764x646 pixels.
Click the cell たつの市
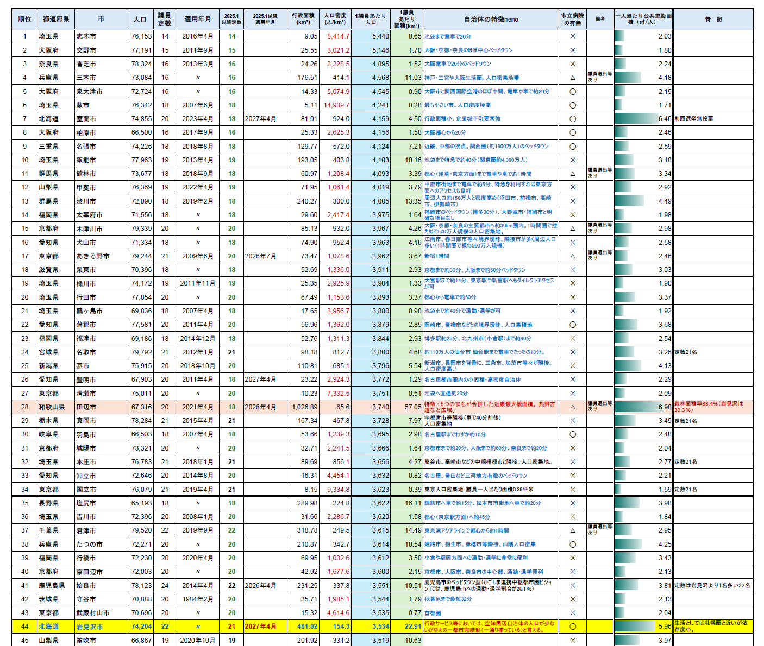pyautogui.click(x=101, y=544)
